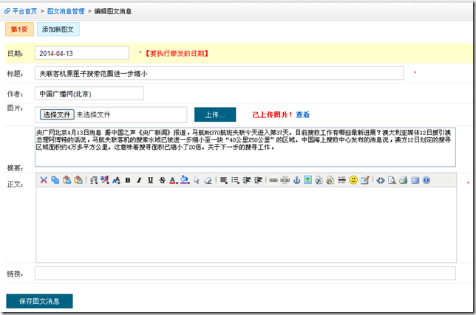Click the 选择文件 file chooser button
This screenshot has width=476, height=315.
[x=57, y=114]
